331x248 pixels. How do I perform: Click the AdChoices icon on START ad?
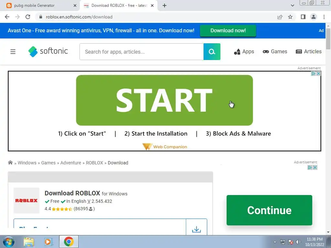(314, 73)
